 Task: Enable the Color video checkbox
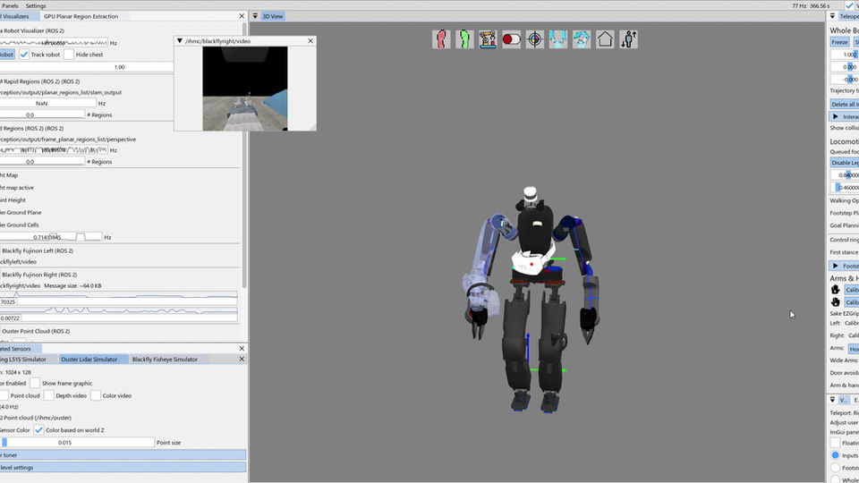pyautogui.click(x=96, y=395)
